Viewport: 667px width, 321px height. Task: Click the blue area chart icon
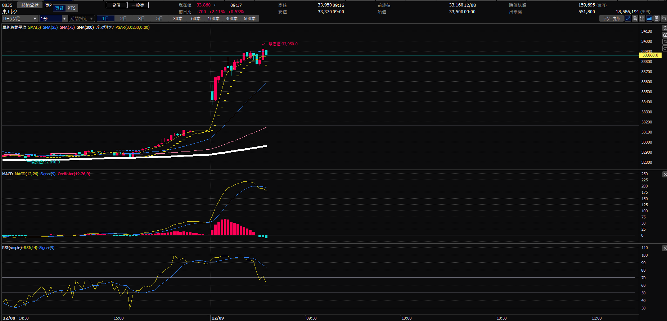pos(649,18)
